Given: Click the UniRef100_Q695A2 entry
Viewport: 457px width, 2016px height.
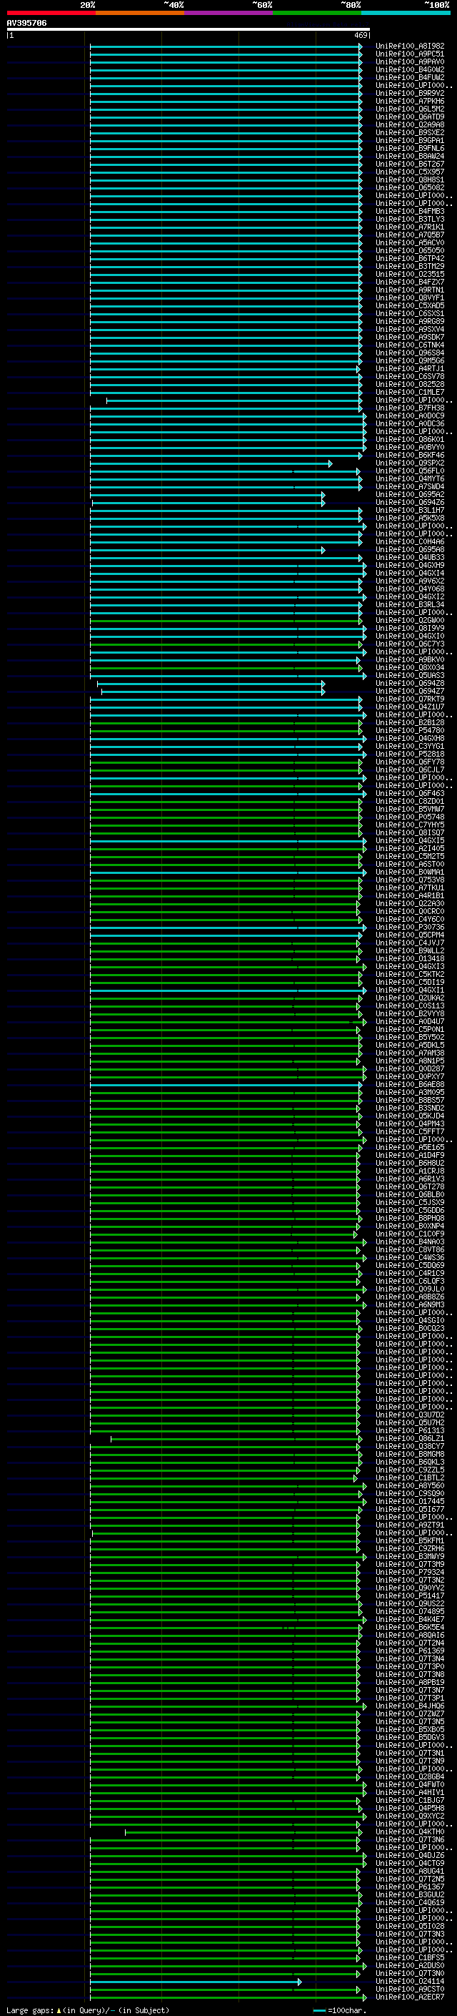Looking at the screenshot, I should point(410,495).
